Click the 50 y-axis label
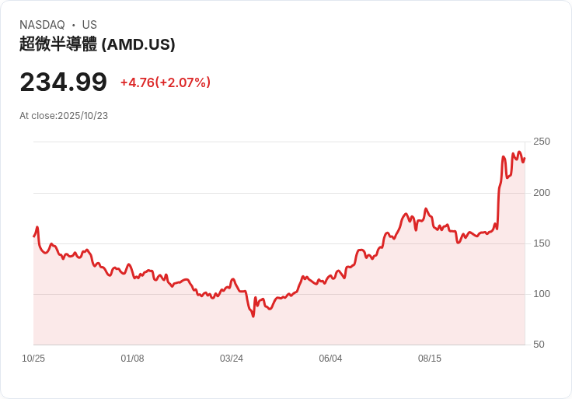Screen dimensions: 572x399 coord(539,345)
